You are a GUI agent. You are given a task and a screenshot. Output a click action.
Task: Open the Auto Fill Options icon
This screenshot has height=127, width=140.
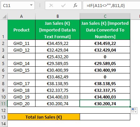(x=134, y=111)
